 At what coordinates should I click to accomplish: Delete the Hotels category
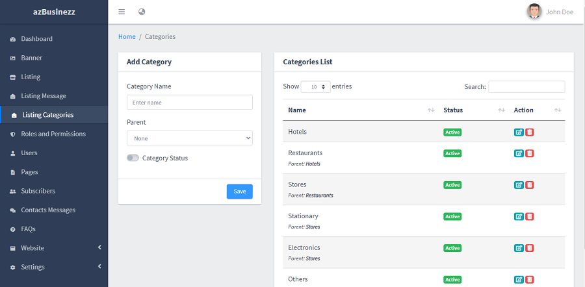click(x=530, y=132)
